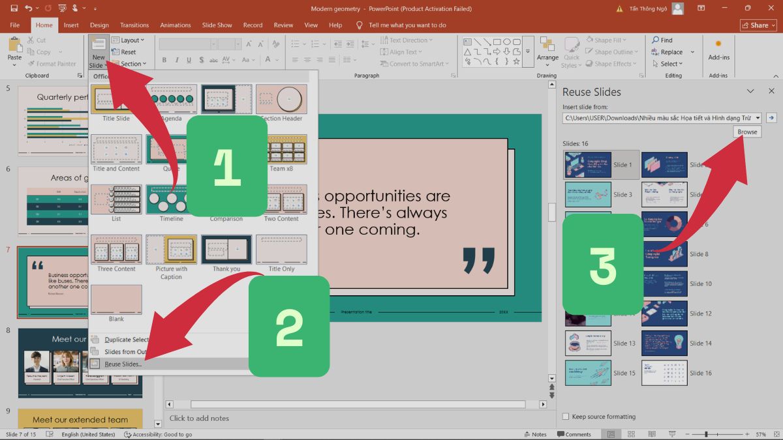This screenshot has height=440, width=783.
Task: Open the Insert slide from path dropdown
Action: pyautogui.click(x=758, y=118)
